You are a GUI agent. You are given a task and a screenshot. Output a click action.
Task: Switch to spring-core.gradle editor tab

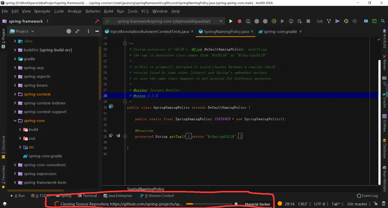coord(280,31)
